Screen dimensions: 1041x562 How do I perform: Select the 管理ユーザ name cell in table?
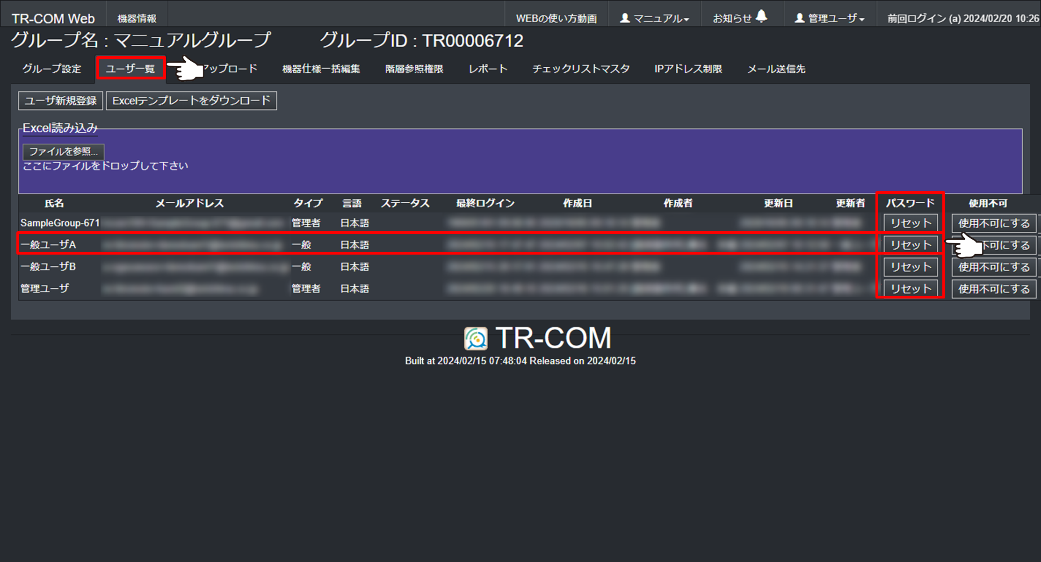pos(44,288)
